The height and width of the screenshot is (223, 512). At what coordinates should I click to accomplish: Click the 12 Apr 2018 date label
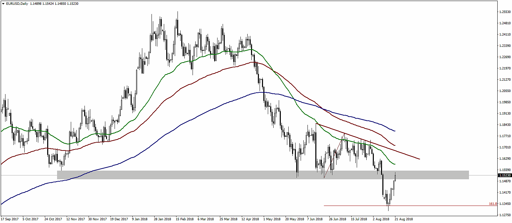pyautogui.click(x=250, y=219)
